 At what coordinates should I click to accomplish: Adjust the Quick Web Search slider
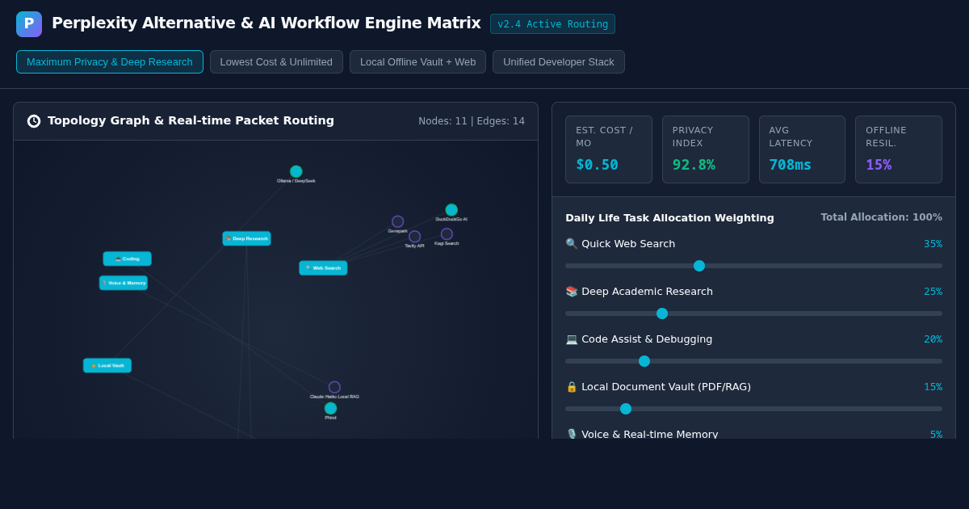click(753, 266)
